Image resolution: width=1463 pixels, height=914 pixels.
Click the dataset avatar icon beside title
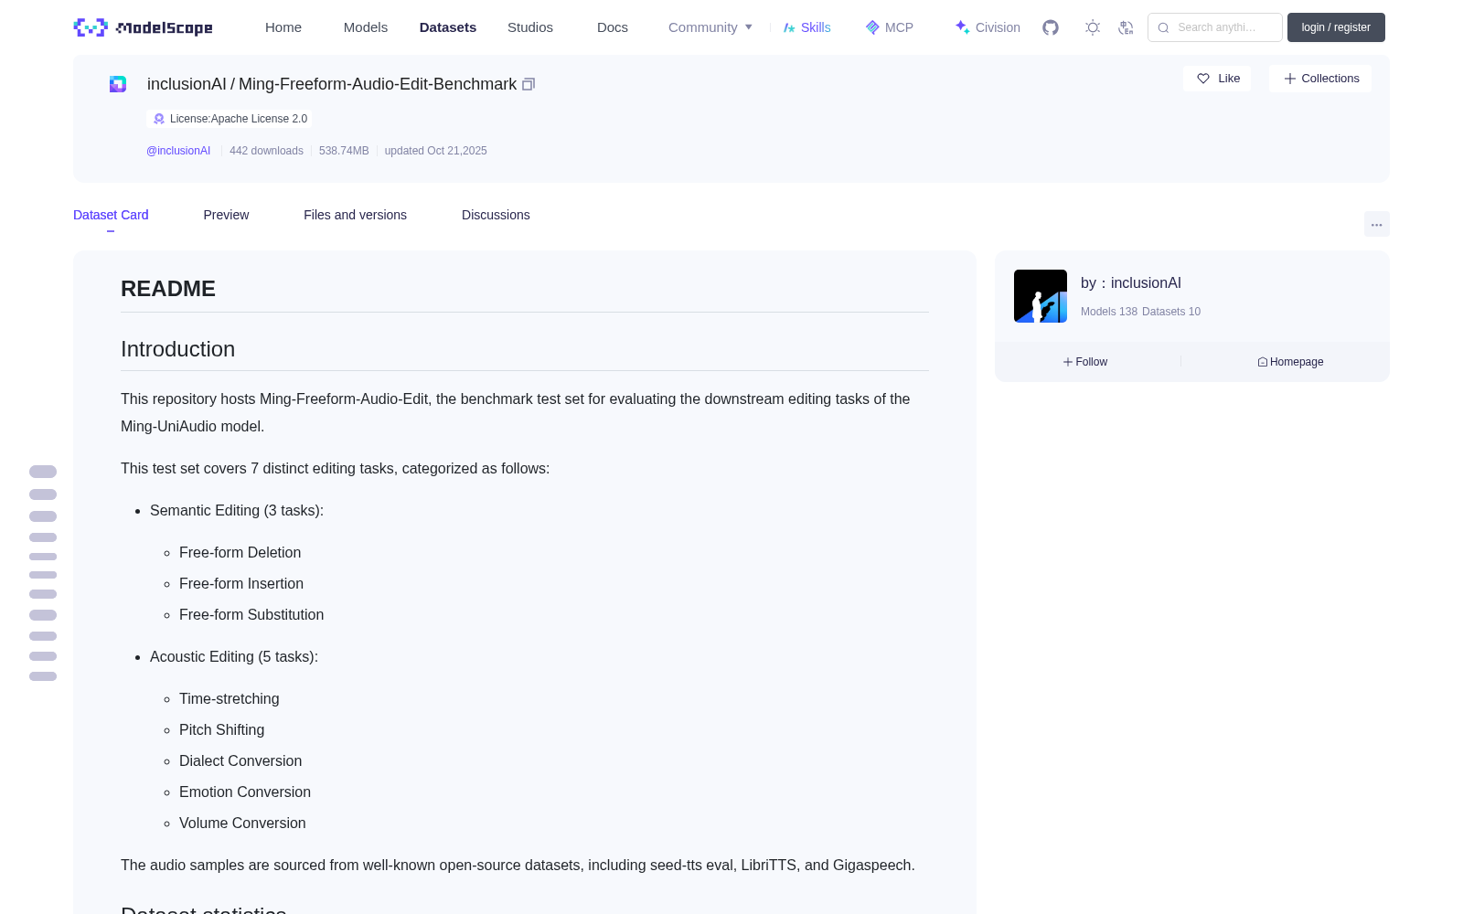coord(118,84)
